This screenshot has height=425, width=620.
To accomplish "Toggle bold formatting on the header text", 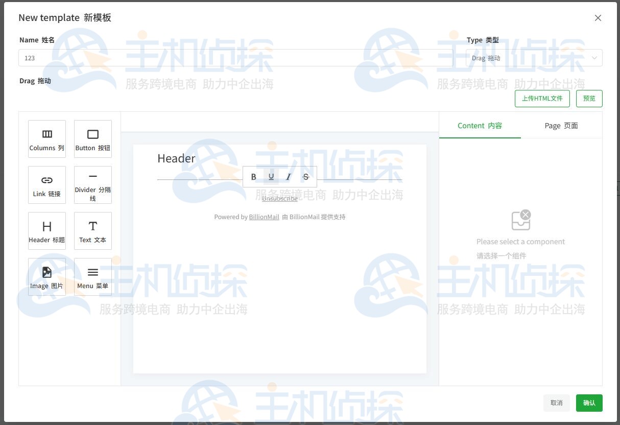I will tap(254, 176).
